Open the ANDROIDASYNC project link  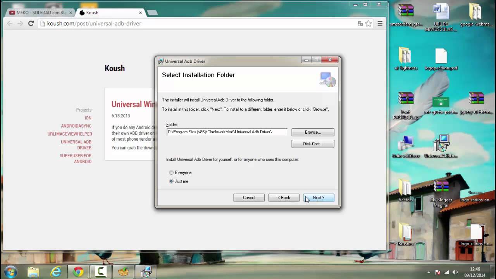[76, 126]
